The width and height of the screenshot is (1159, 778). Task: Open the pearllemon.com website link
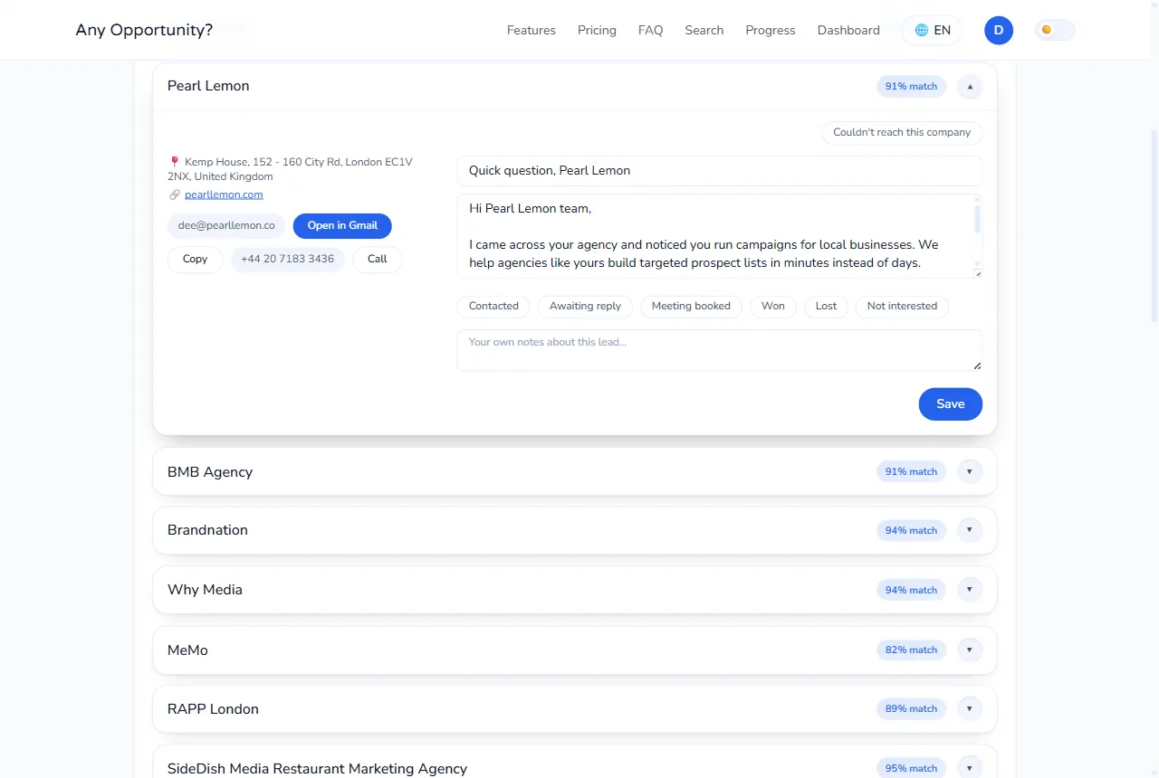[x=224, y=194]
